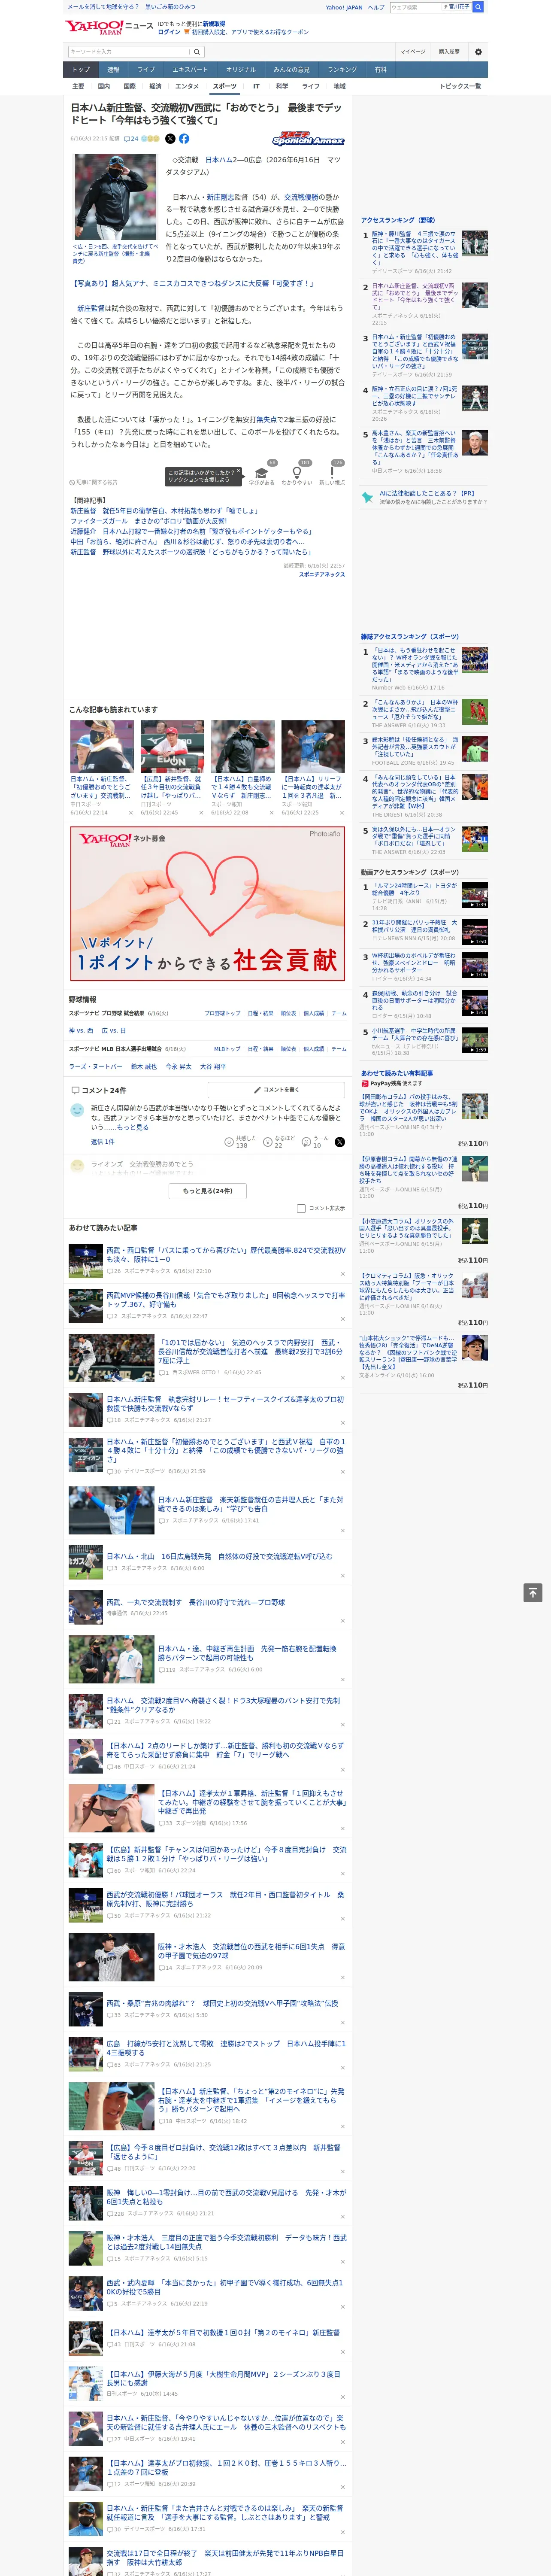This screenshot has width=551, height=2576.
Task: Click the web search magnifier button
Action: tap(478, 7)
